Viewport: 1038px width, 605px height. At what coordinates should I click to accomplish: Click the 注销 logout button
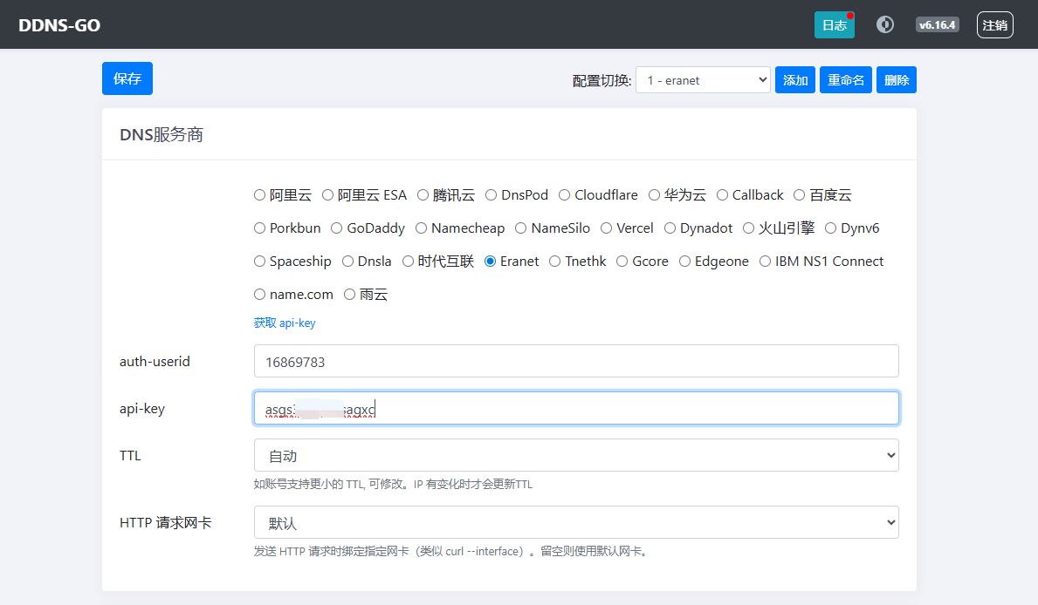pos(994,25)
